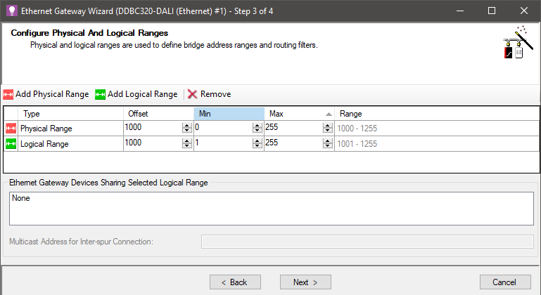This screenshot has height=295, width=541.
Task: Add a physical range via label
Action: click(x=52, y=94)
